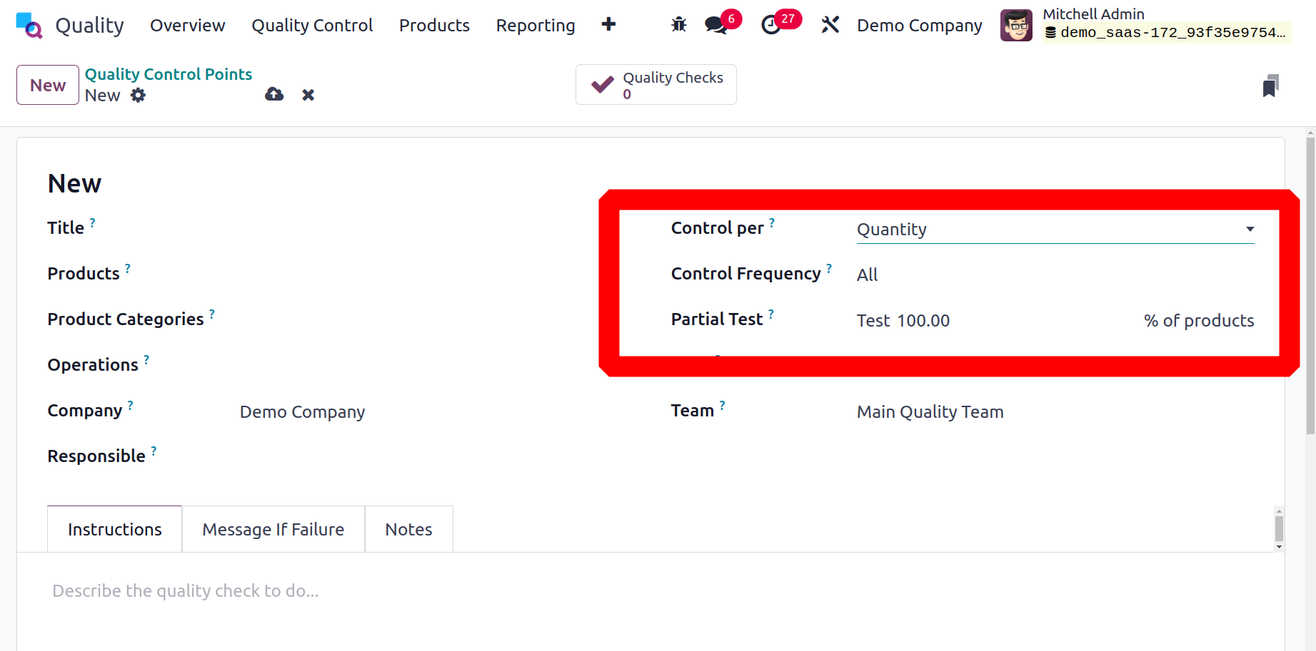The height and width of the screenshot is (651, 1316).
Task: Click the page vertical scrollbar
Action: [1310, 285]
